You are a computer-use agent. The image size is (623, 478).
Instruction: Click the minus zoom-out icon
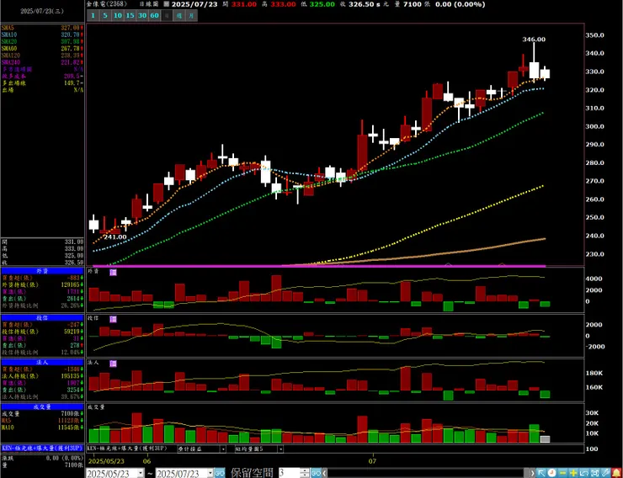562,473
